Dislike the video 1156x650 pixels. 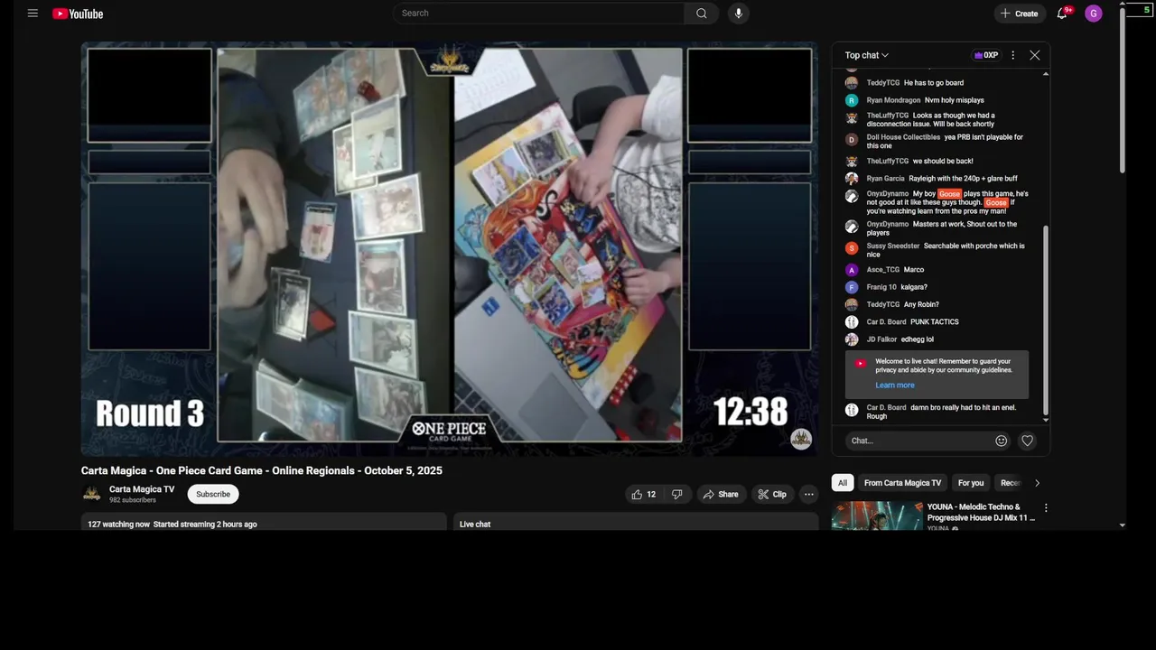click(x=677, y=494)
